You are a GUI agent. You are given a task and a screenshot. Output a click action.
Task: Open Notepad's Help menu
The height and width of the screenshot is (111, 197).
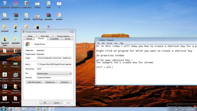click(122, 43)
